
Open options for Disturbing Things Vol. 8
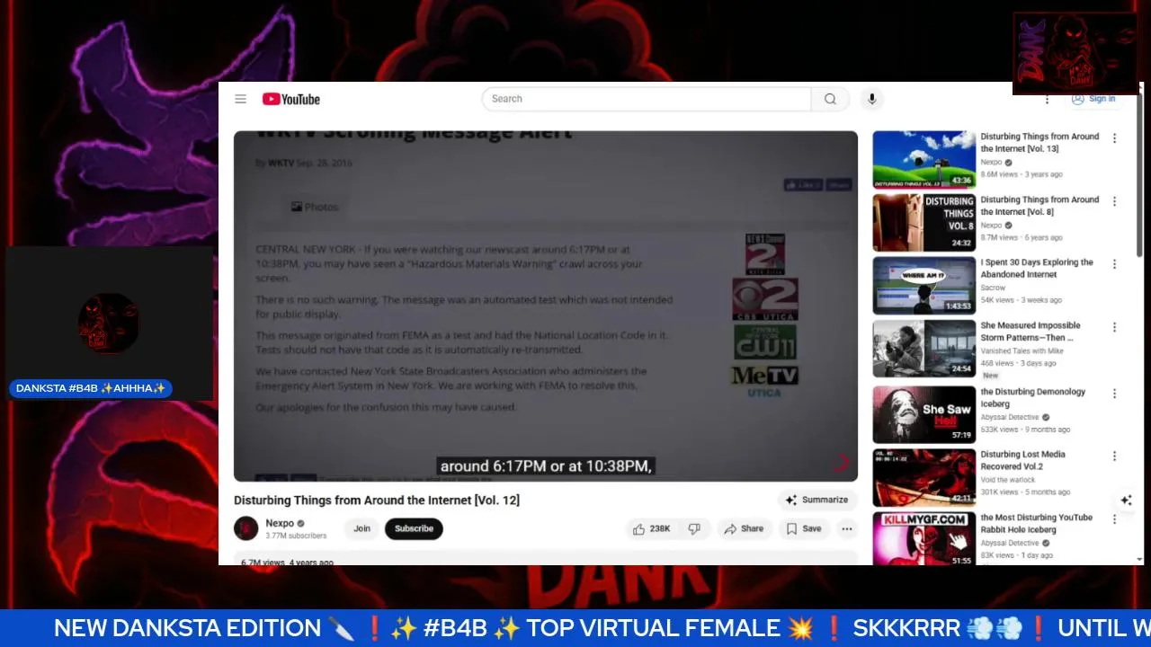click(1114, 201)
